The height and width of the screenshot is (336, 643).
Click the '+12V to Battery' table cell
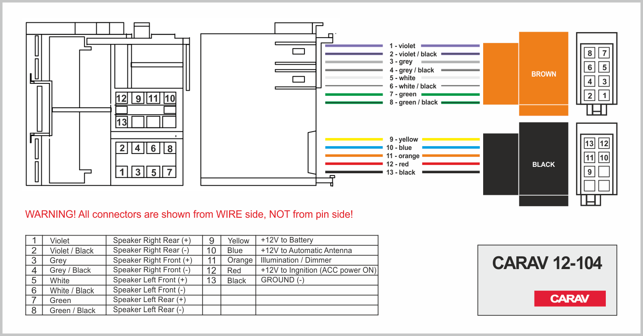pyautogui.click(x=287, y=240)
